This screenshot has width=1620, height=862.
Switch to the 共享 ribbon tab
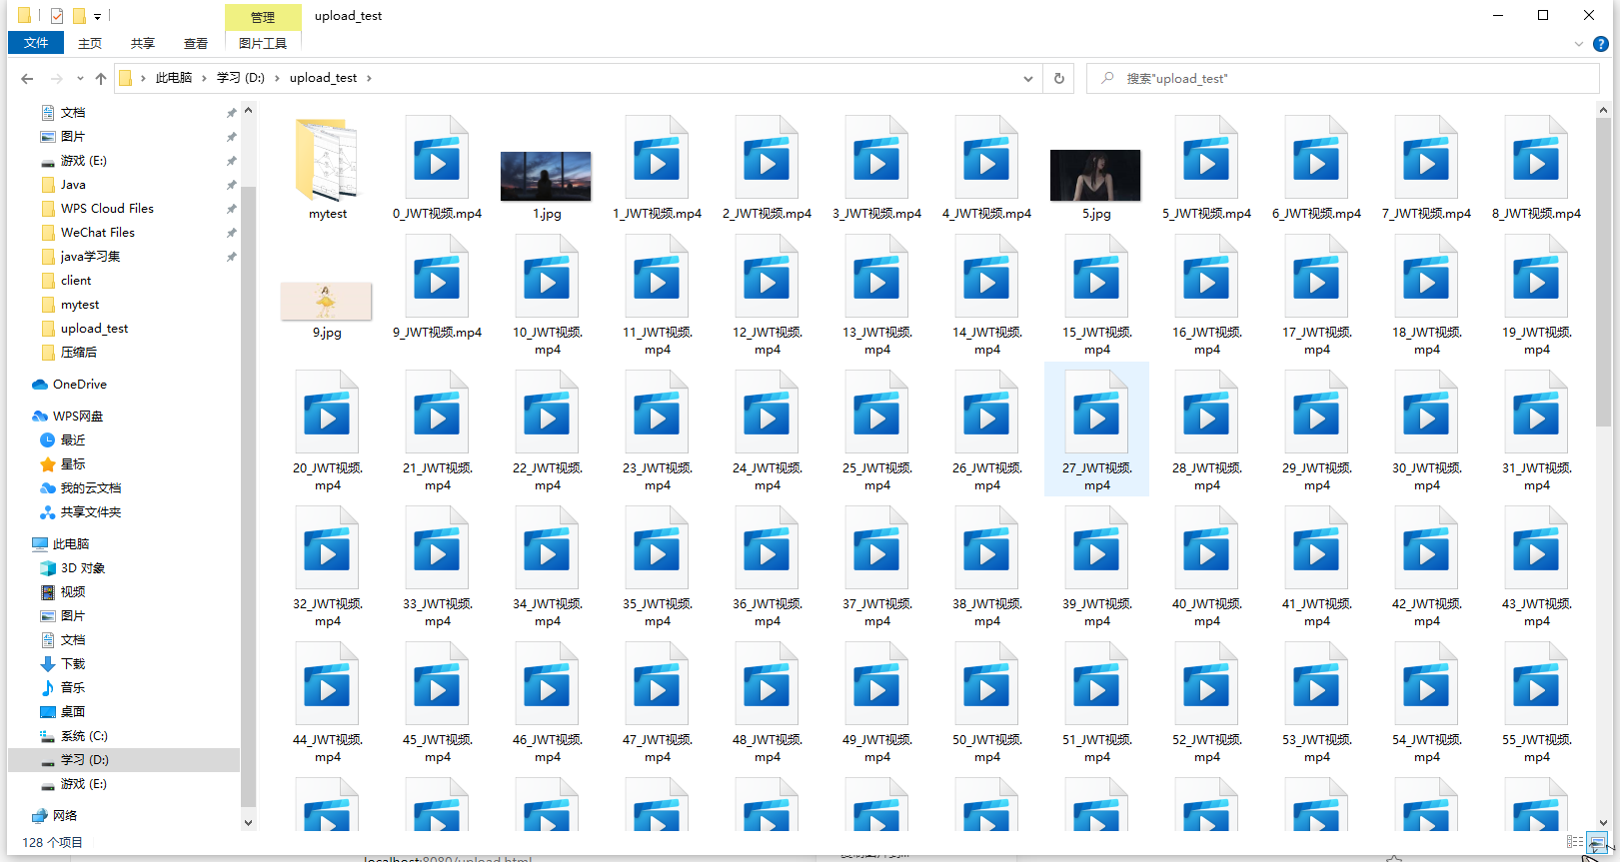(143, 43)
